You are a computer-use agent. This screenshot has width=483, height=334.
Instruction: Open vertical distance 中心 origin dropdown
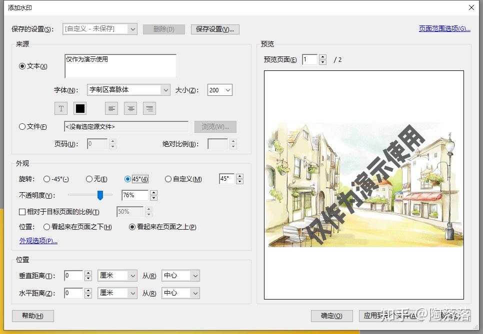coord(180,276)
